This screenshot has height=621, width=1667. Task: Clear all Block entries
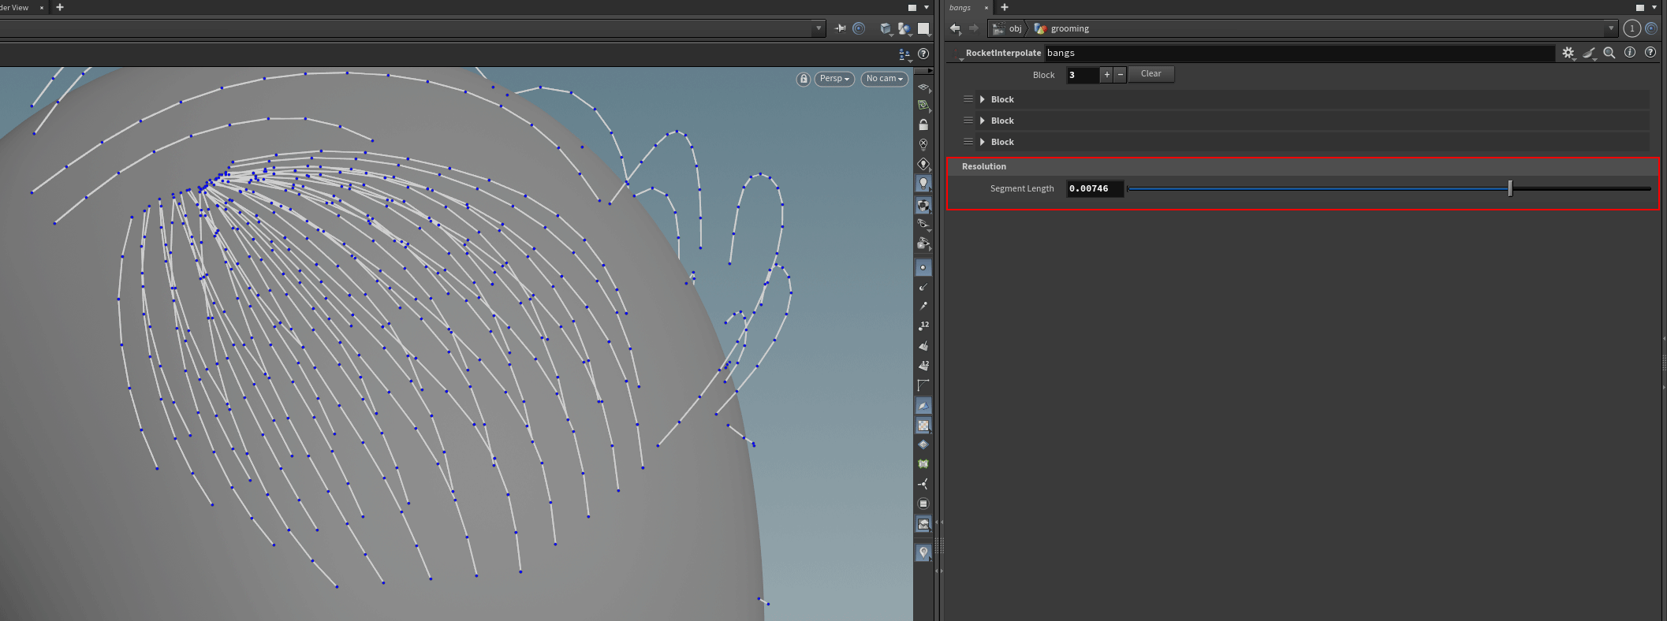coord(1151,74)
